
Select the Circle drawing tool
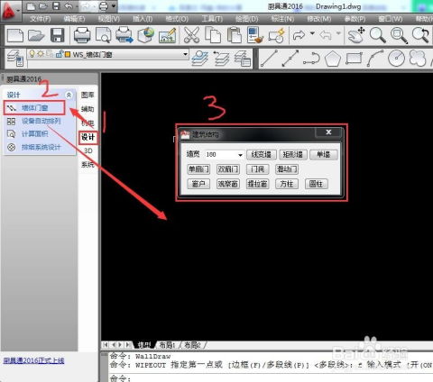click(396, 59)
